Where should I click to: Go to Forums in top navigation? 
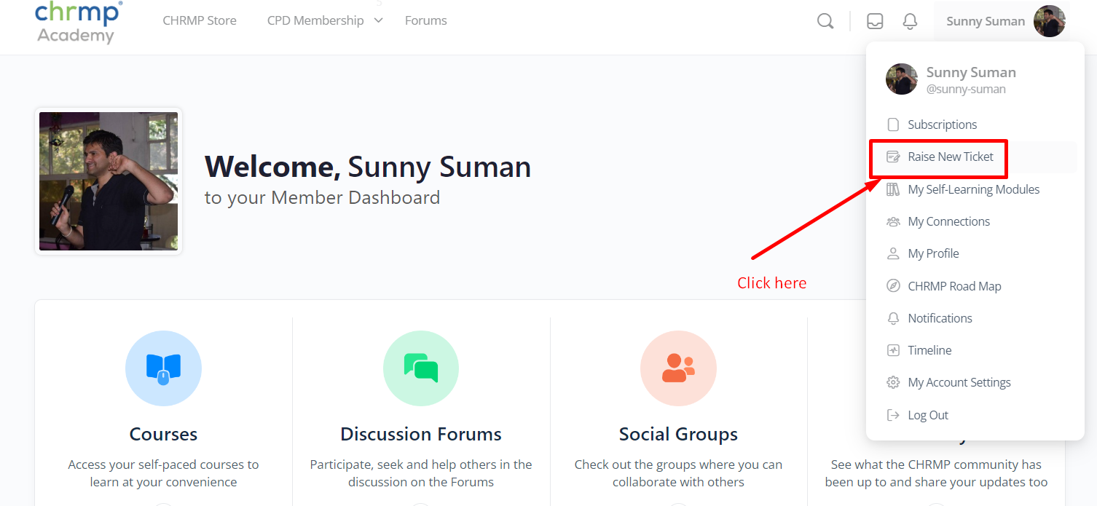click(426, 20)
